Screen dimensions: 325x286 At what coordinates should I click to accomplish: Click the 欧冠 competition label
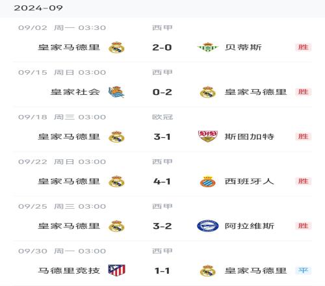[162, 117]
